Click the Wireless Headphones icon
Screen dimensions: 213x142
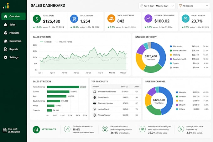pyautogui.click(x=95, y=92)
